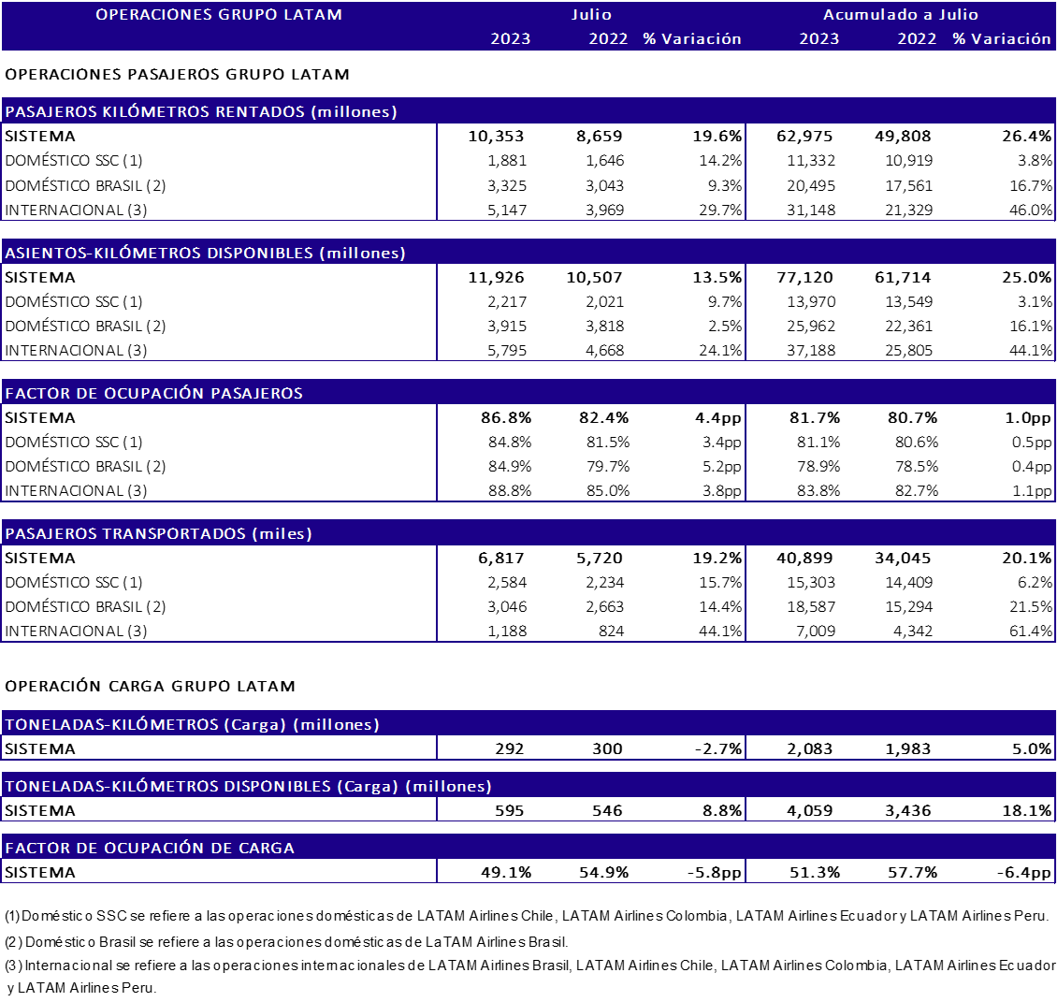The height and width of the screenshot is (1002, 1057).
Task: Select the 'PASAJEROS KILÓMETROS RENTADOS (millones)' section header
Action: coord(528,111)
